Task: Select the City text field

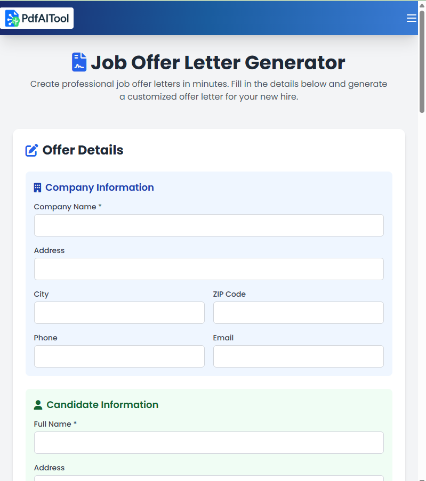Action: point(119,313)
